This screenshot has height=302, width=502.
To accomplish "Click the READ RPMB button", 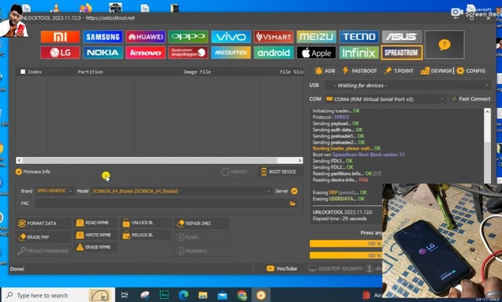I will click(x=95, y=223).
